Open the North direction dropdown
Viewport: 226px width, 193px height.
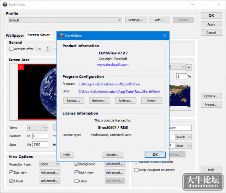184,137
